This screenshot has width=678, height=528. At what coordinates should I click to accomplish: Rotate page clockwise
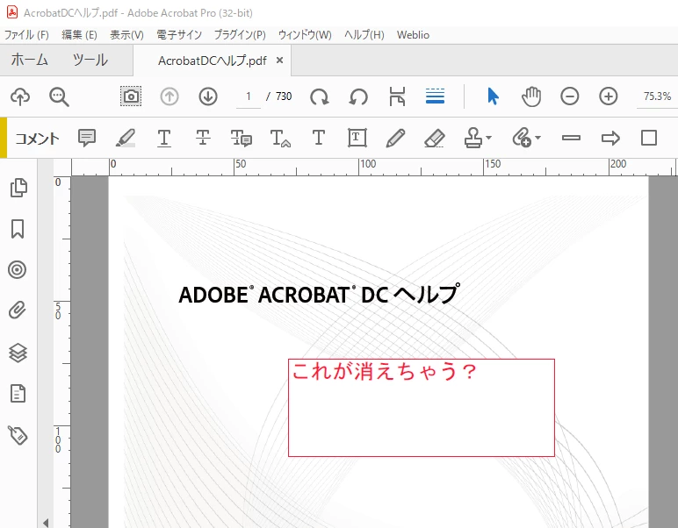[x=320, y=96]
